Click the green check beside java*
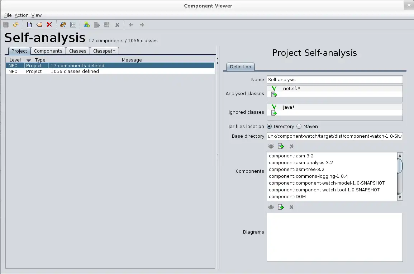The height and width of the screenshot is (274, 414). [x=274, y=107]
